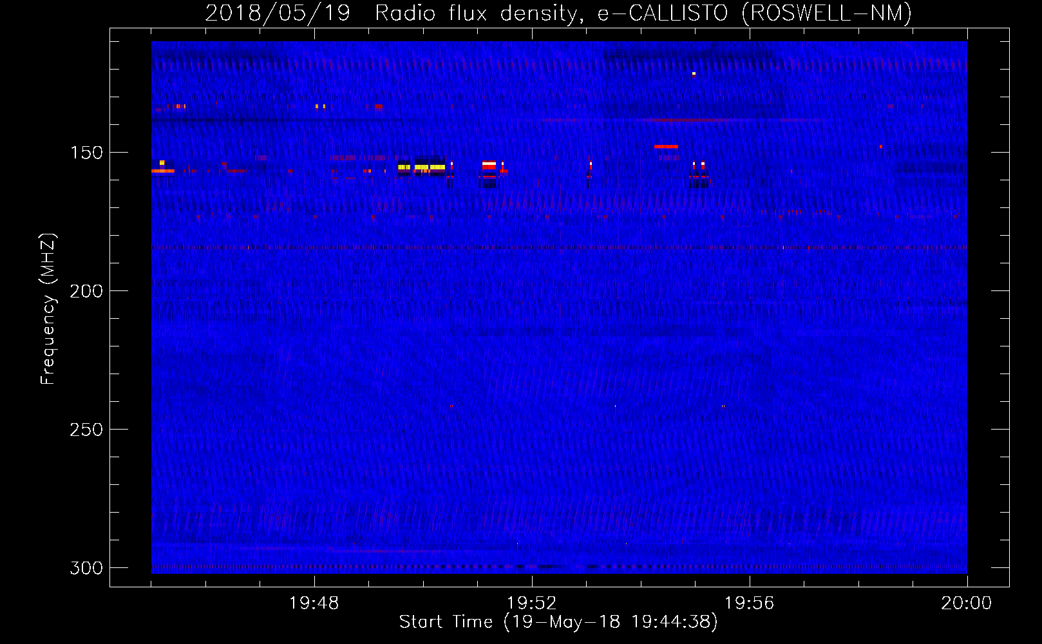Click the 19:48 time tick label

pyautogui.click(x=314, y=603)
